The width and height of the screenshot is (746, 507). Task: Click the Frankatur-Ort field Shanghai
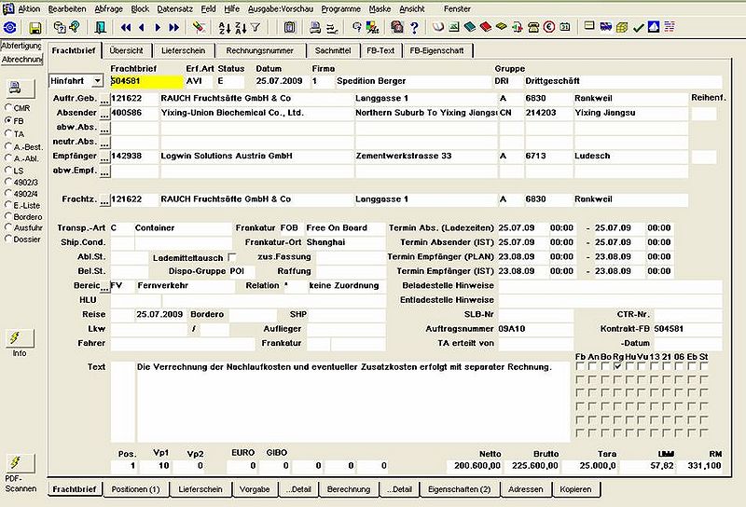point(345,242)
